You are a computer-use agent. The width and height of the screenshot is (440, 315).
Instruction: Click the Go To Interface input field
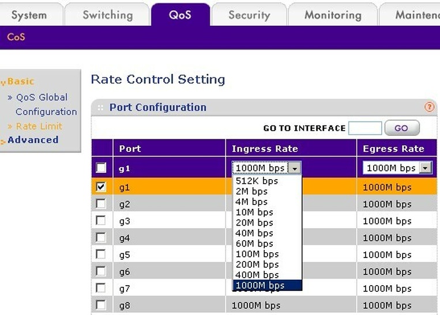pos(365,128)
